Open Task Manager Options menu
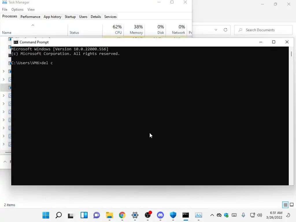 point(17,10)
